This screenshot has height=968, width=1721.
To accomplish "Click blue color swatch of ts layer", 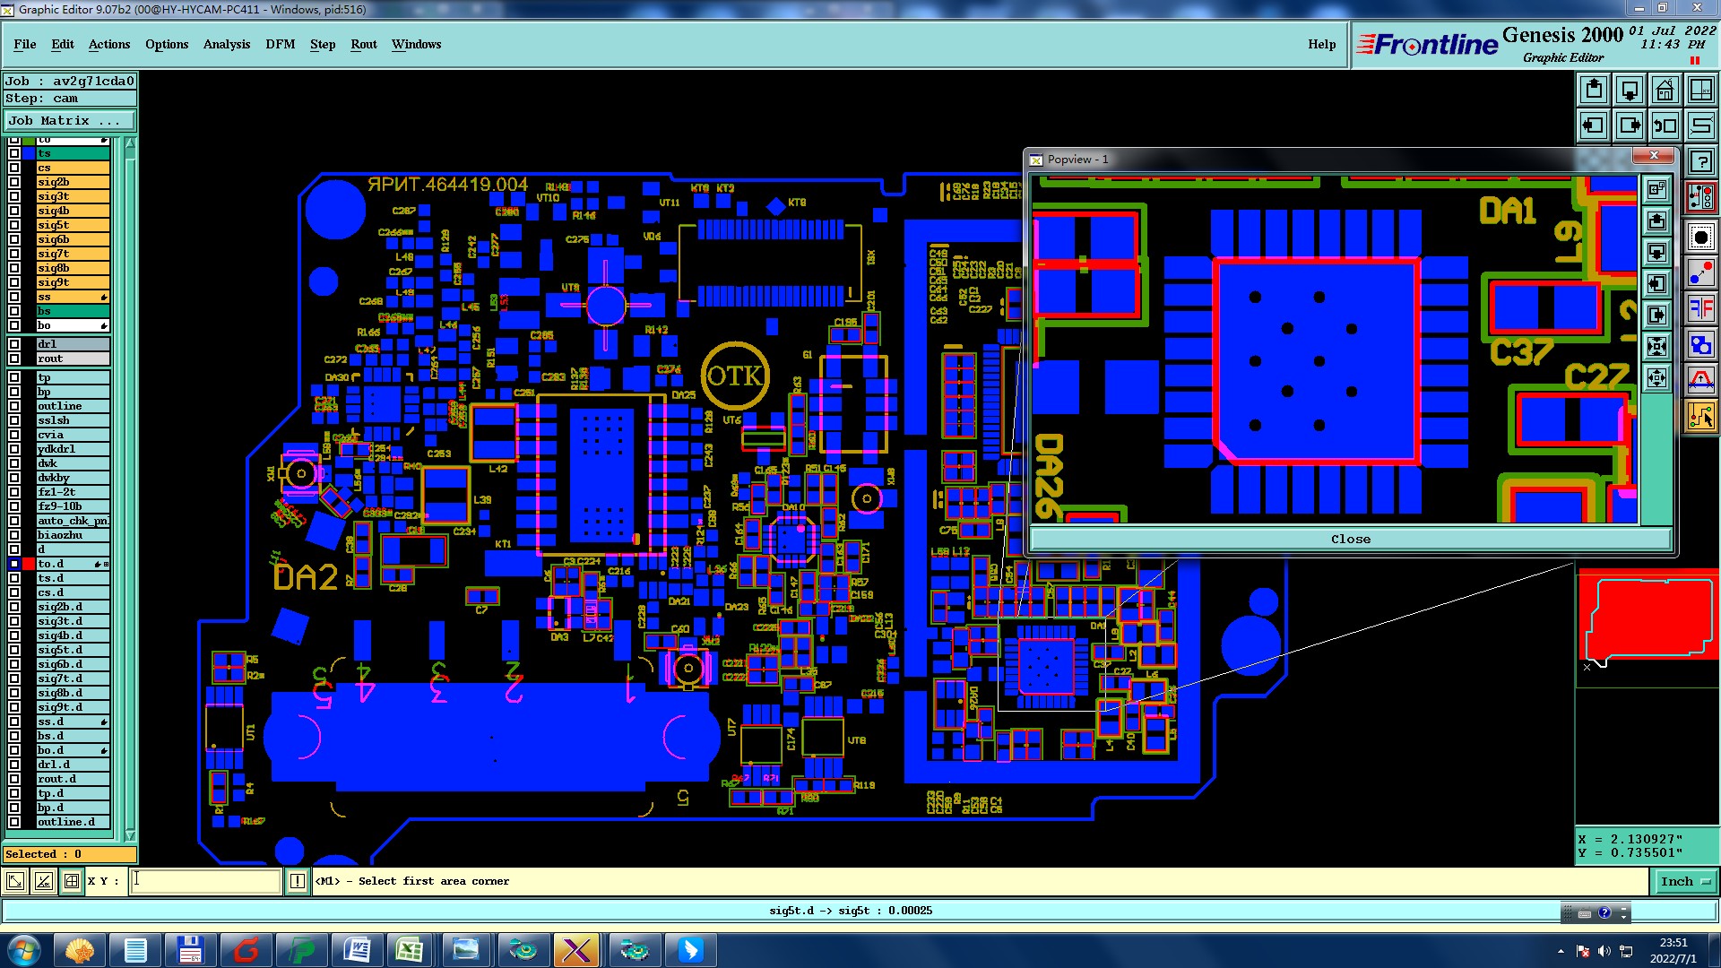I will coord(29,153).
